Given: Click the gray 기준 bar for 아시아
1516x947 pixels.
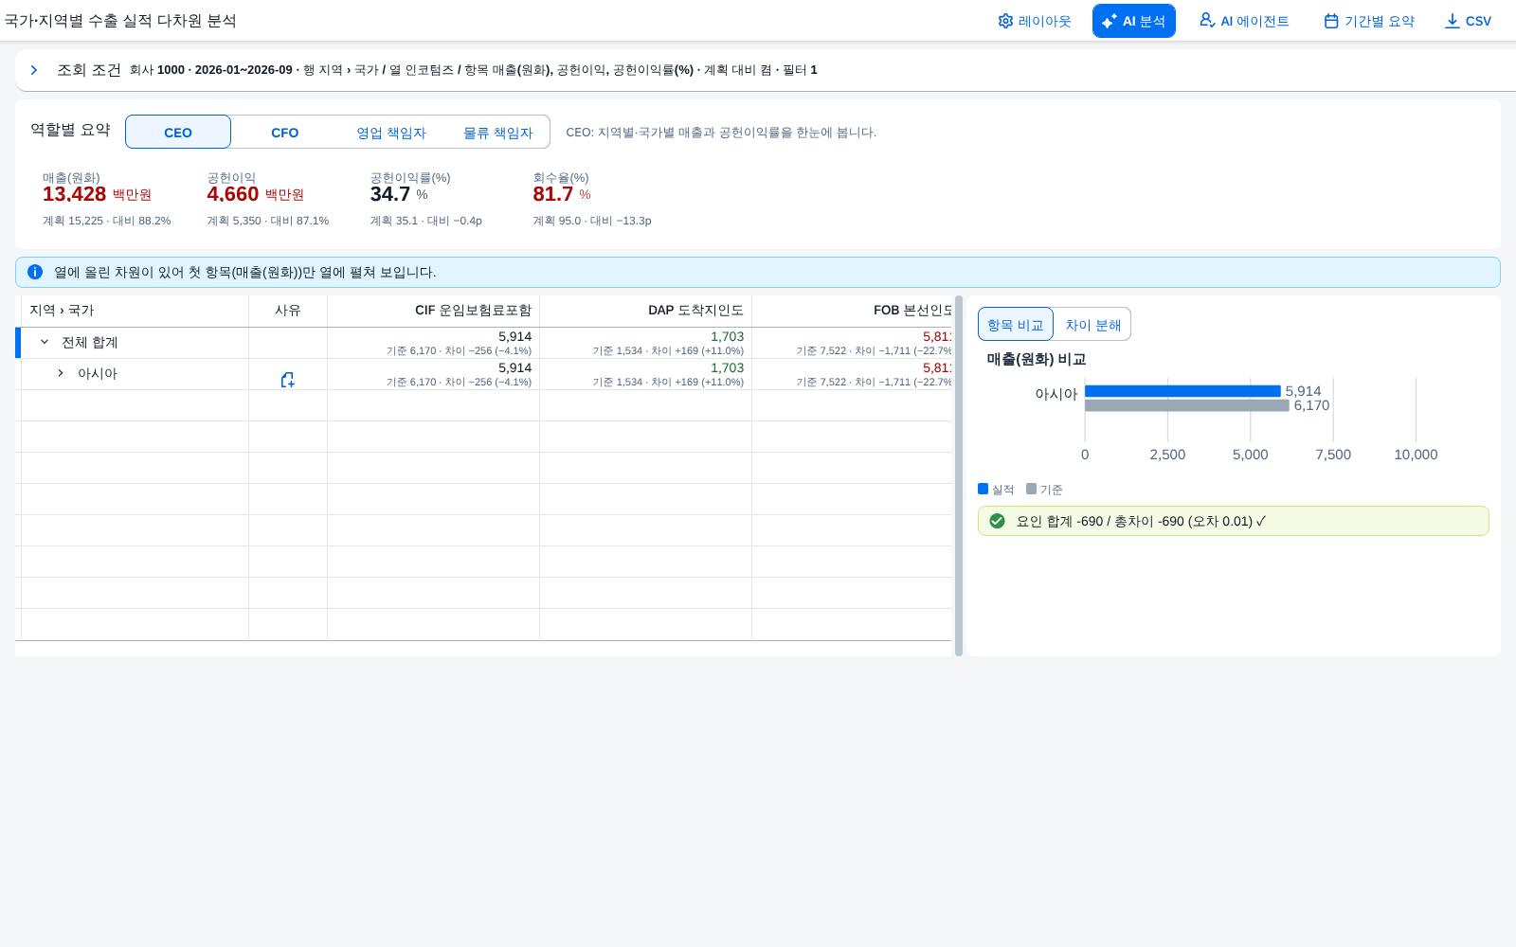Looking at the screenshot, I should coord(1186,405).
